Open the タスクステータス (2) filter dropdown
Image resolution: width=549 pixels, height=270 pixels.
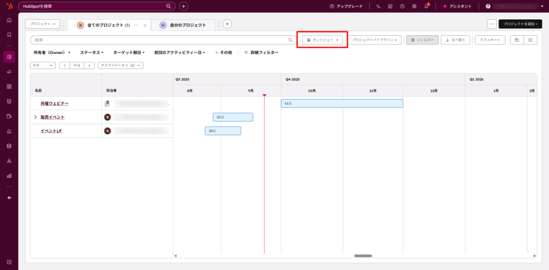click(x=121, y=65)
